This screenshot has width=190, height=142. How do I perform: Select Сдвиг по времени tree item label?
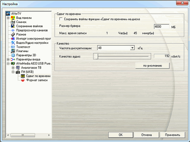(38, 76)
